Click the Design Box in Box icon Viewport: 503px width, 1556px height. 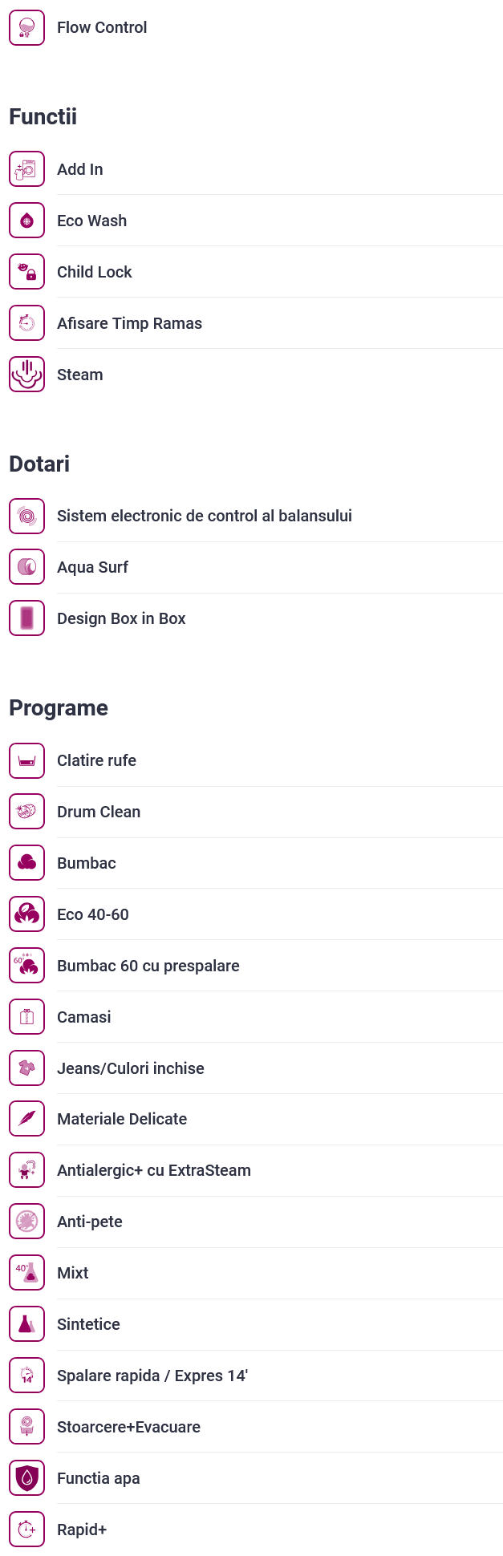pyautogui.click(x=26, y=618)
